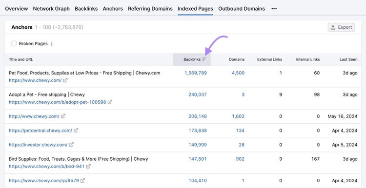The image size is (366, 188).
Task: Click backlinks count 240,037
Action: point(198,94)
